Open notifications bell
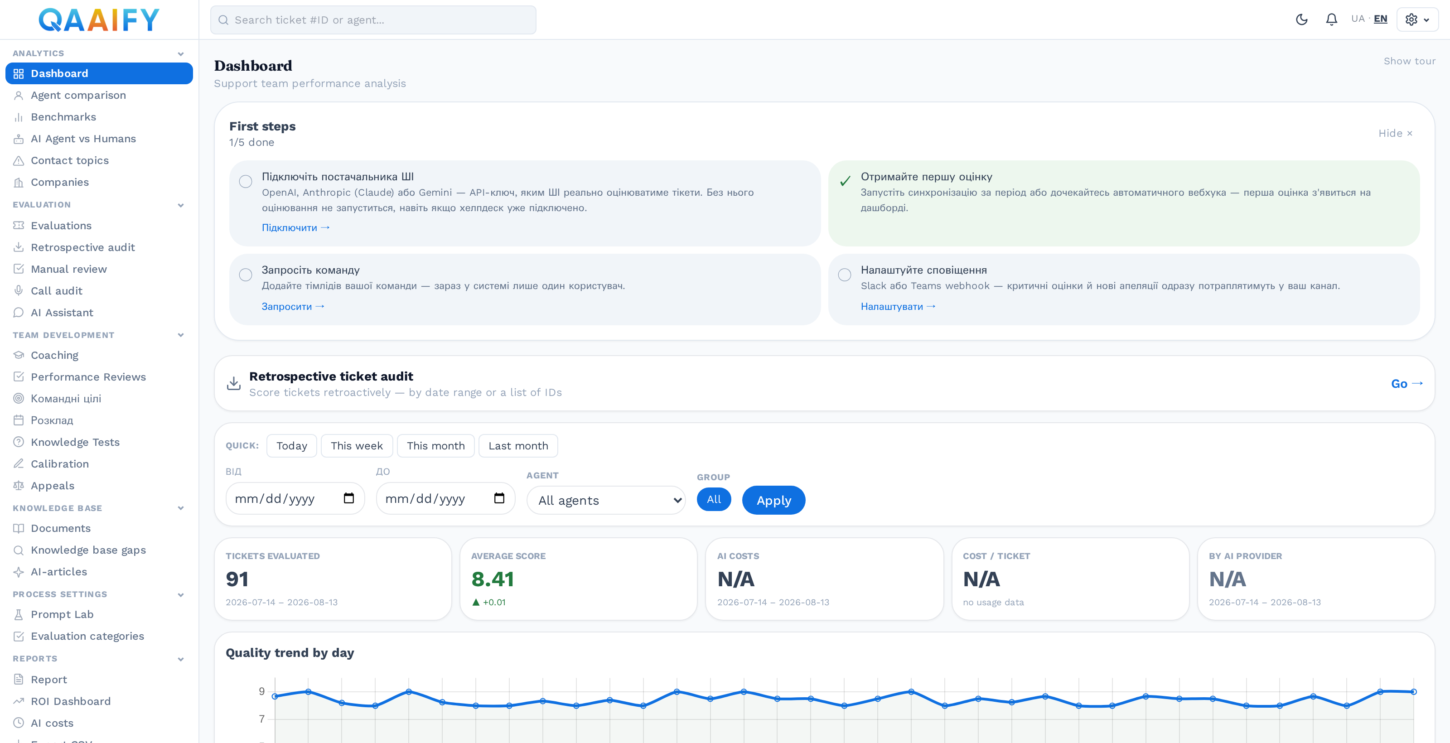Viewport: 1450px width, 743px height. tap(1331, 19)
